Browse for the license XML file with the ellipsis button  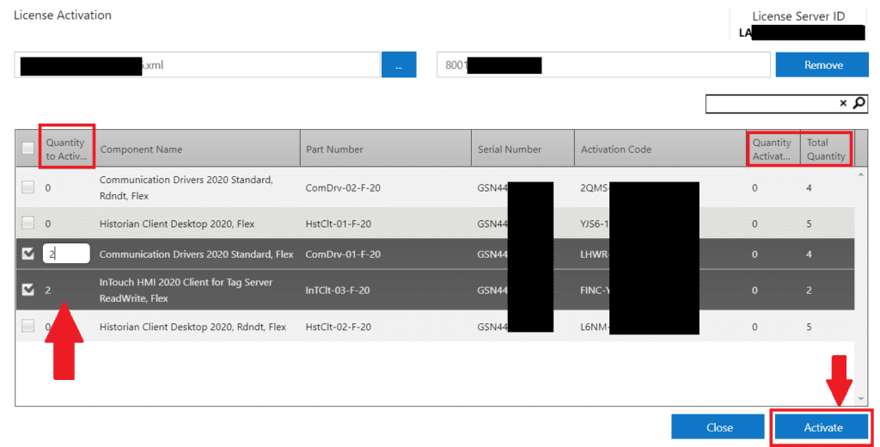[399, 64]
